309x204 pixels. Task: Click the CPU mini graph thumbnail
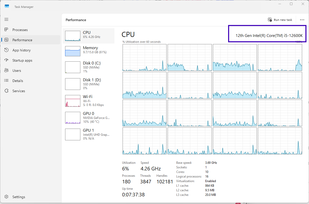pyautogui.click(x=73, y=36)
